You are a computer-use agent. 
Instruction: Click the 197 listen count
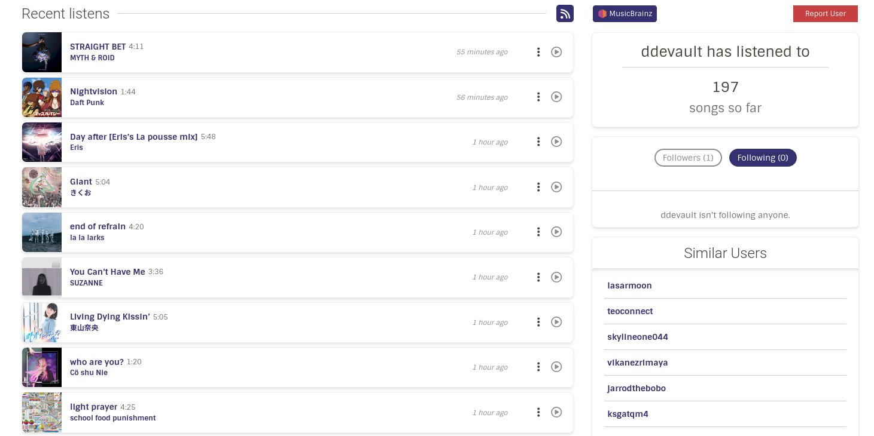(726, 87)
